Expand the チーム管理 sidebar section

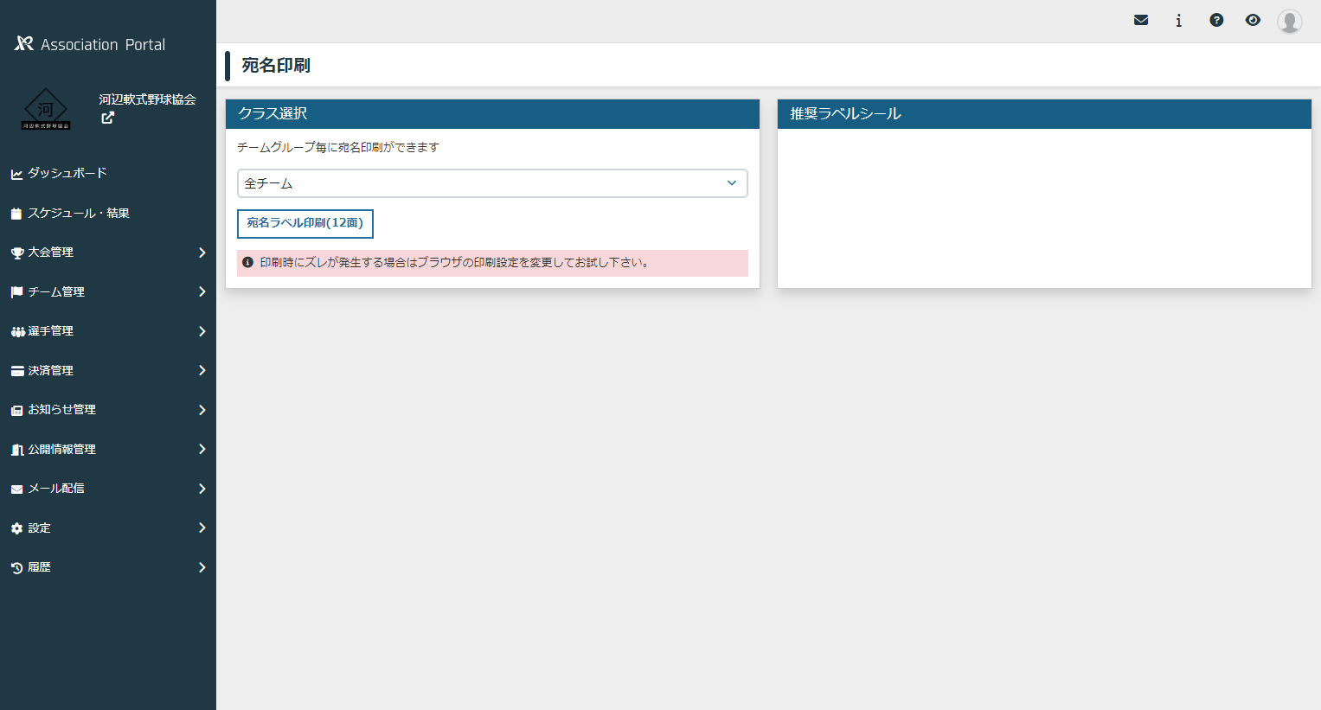click(108, 291)
